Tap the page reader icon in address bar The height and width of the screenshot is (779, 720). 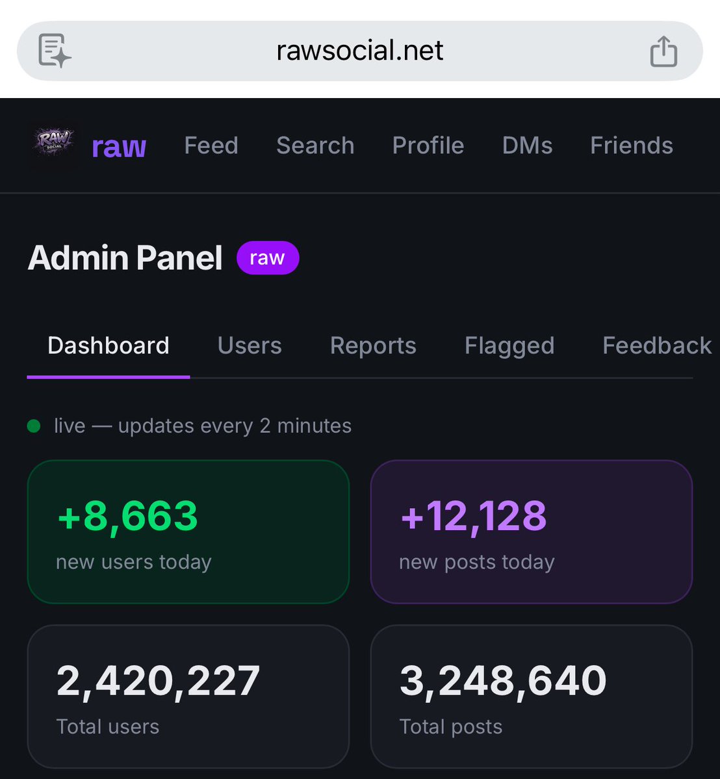[55, 51]
